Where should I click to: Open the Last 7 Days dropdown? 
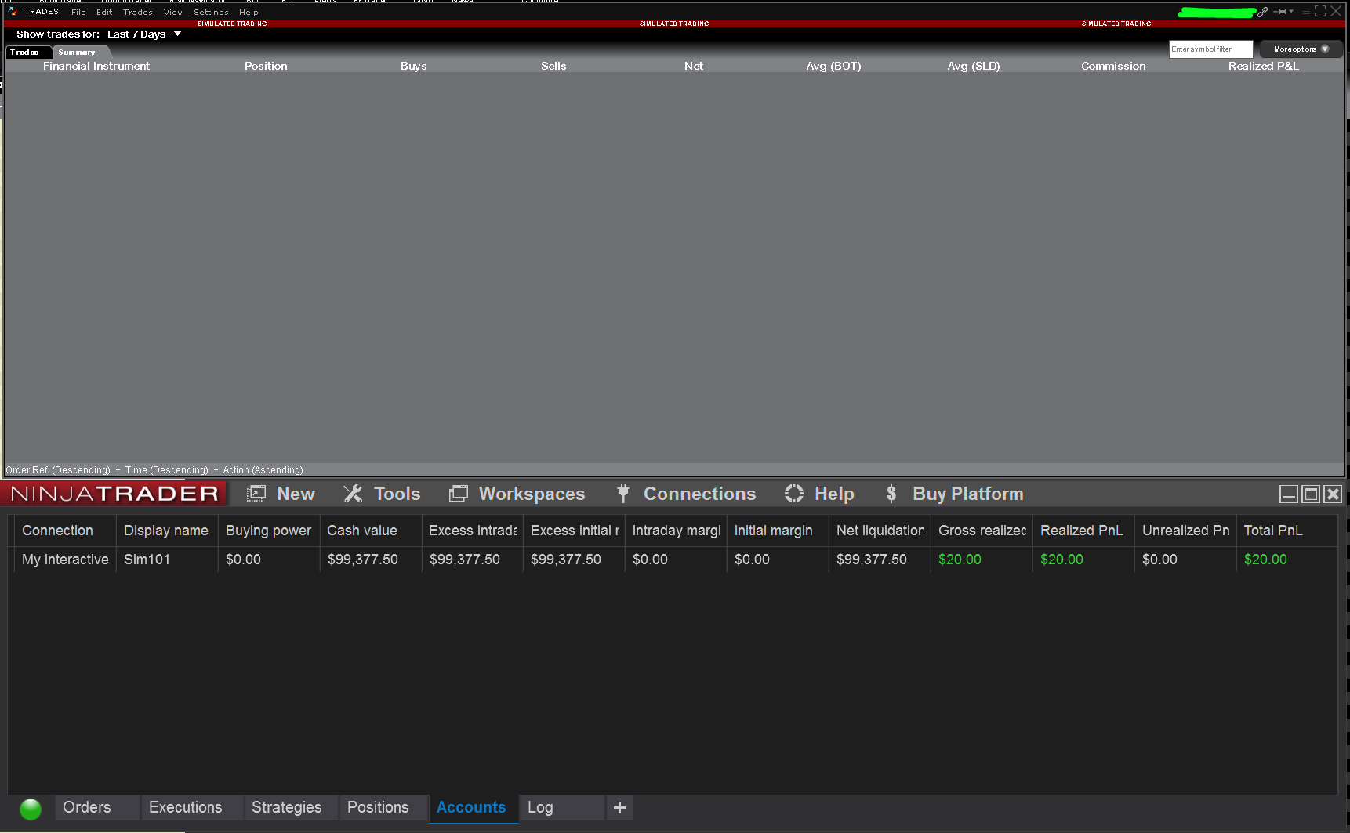[144, 34]
